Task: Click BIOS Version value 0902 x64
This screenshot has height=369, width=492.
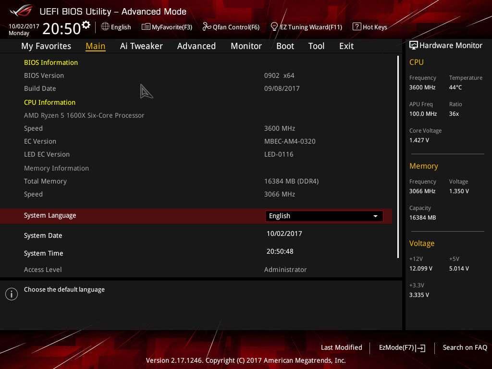Action: [279, 75]
